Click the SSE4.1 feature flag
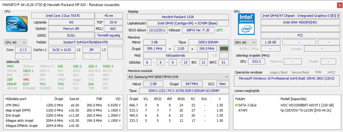Screen dimensions: 343x132 pyautogui.click(x=28, y=71)
